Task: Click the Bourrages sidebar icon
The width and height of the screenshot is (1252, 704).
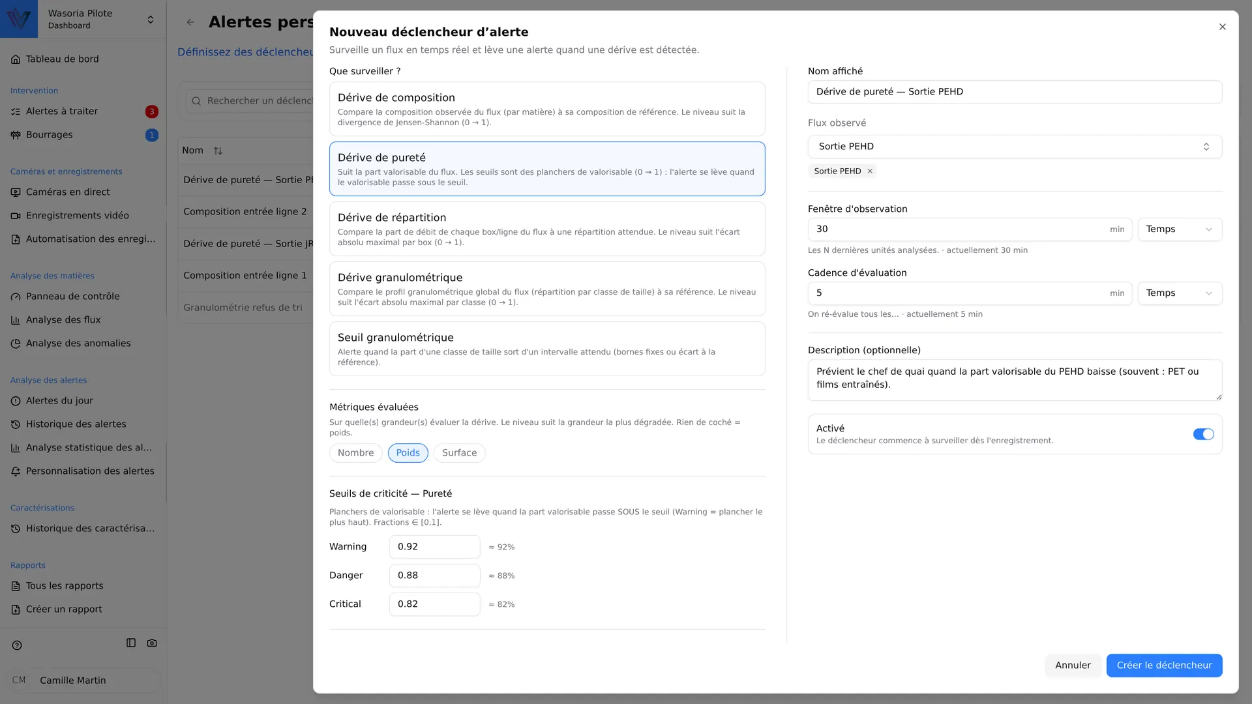Action: 16,135
